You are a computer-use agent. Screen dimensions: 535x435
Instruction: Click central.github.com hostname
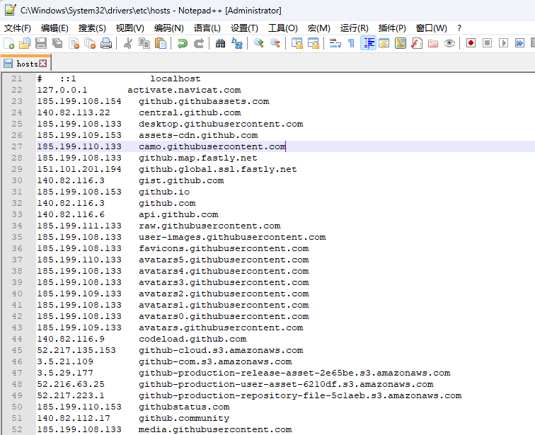click(x=190, y=112)
